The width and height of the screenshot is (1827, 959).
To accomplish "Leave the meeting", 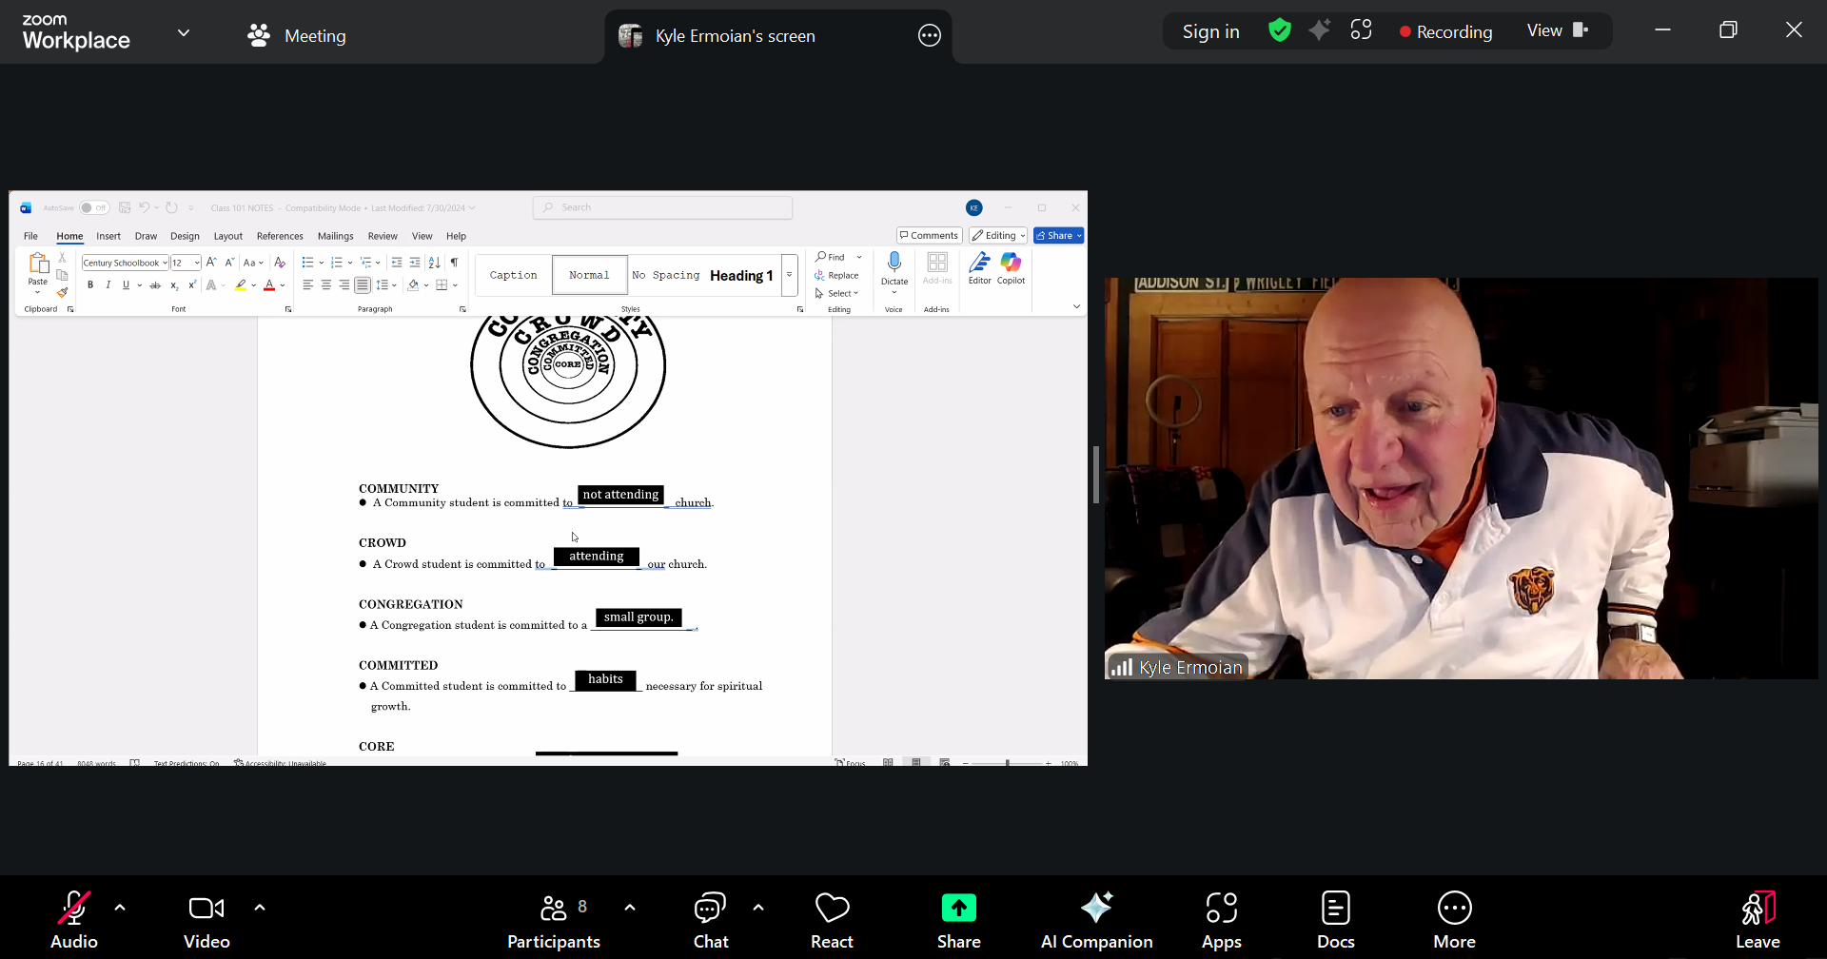I will click(x=1757, y=920).
